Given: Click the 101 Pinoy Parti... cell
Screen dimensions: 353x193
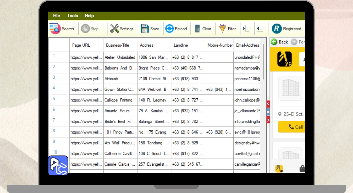Looking at the screenshot, I should pyautogui.click(x=121, y=132).
